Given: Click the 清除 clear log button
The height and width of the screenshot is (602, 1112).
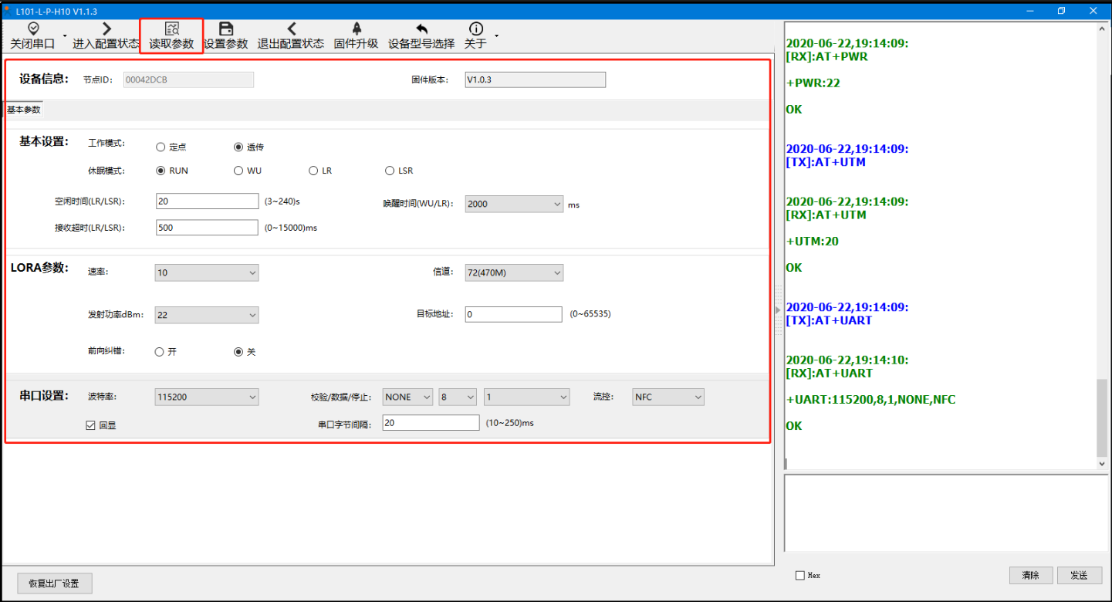Looking at the screenshot, I should [x=1030, y=575].
